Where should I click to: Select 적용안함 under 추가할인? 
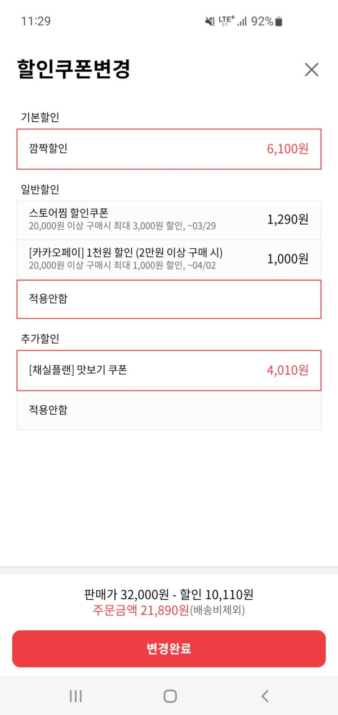(169, 410)
